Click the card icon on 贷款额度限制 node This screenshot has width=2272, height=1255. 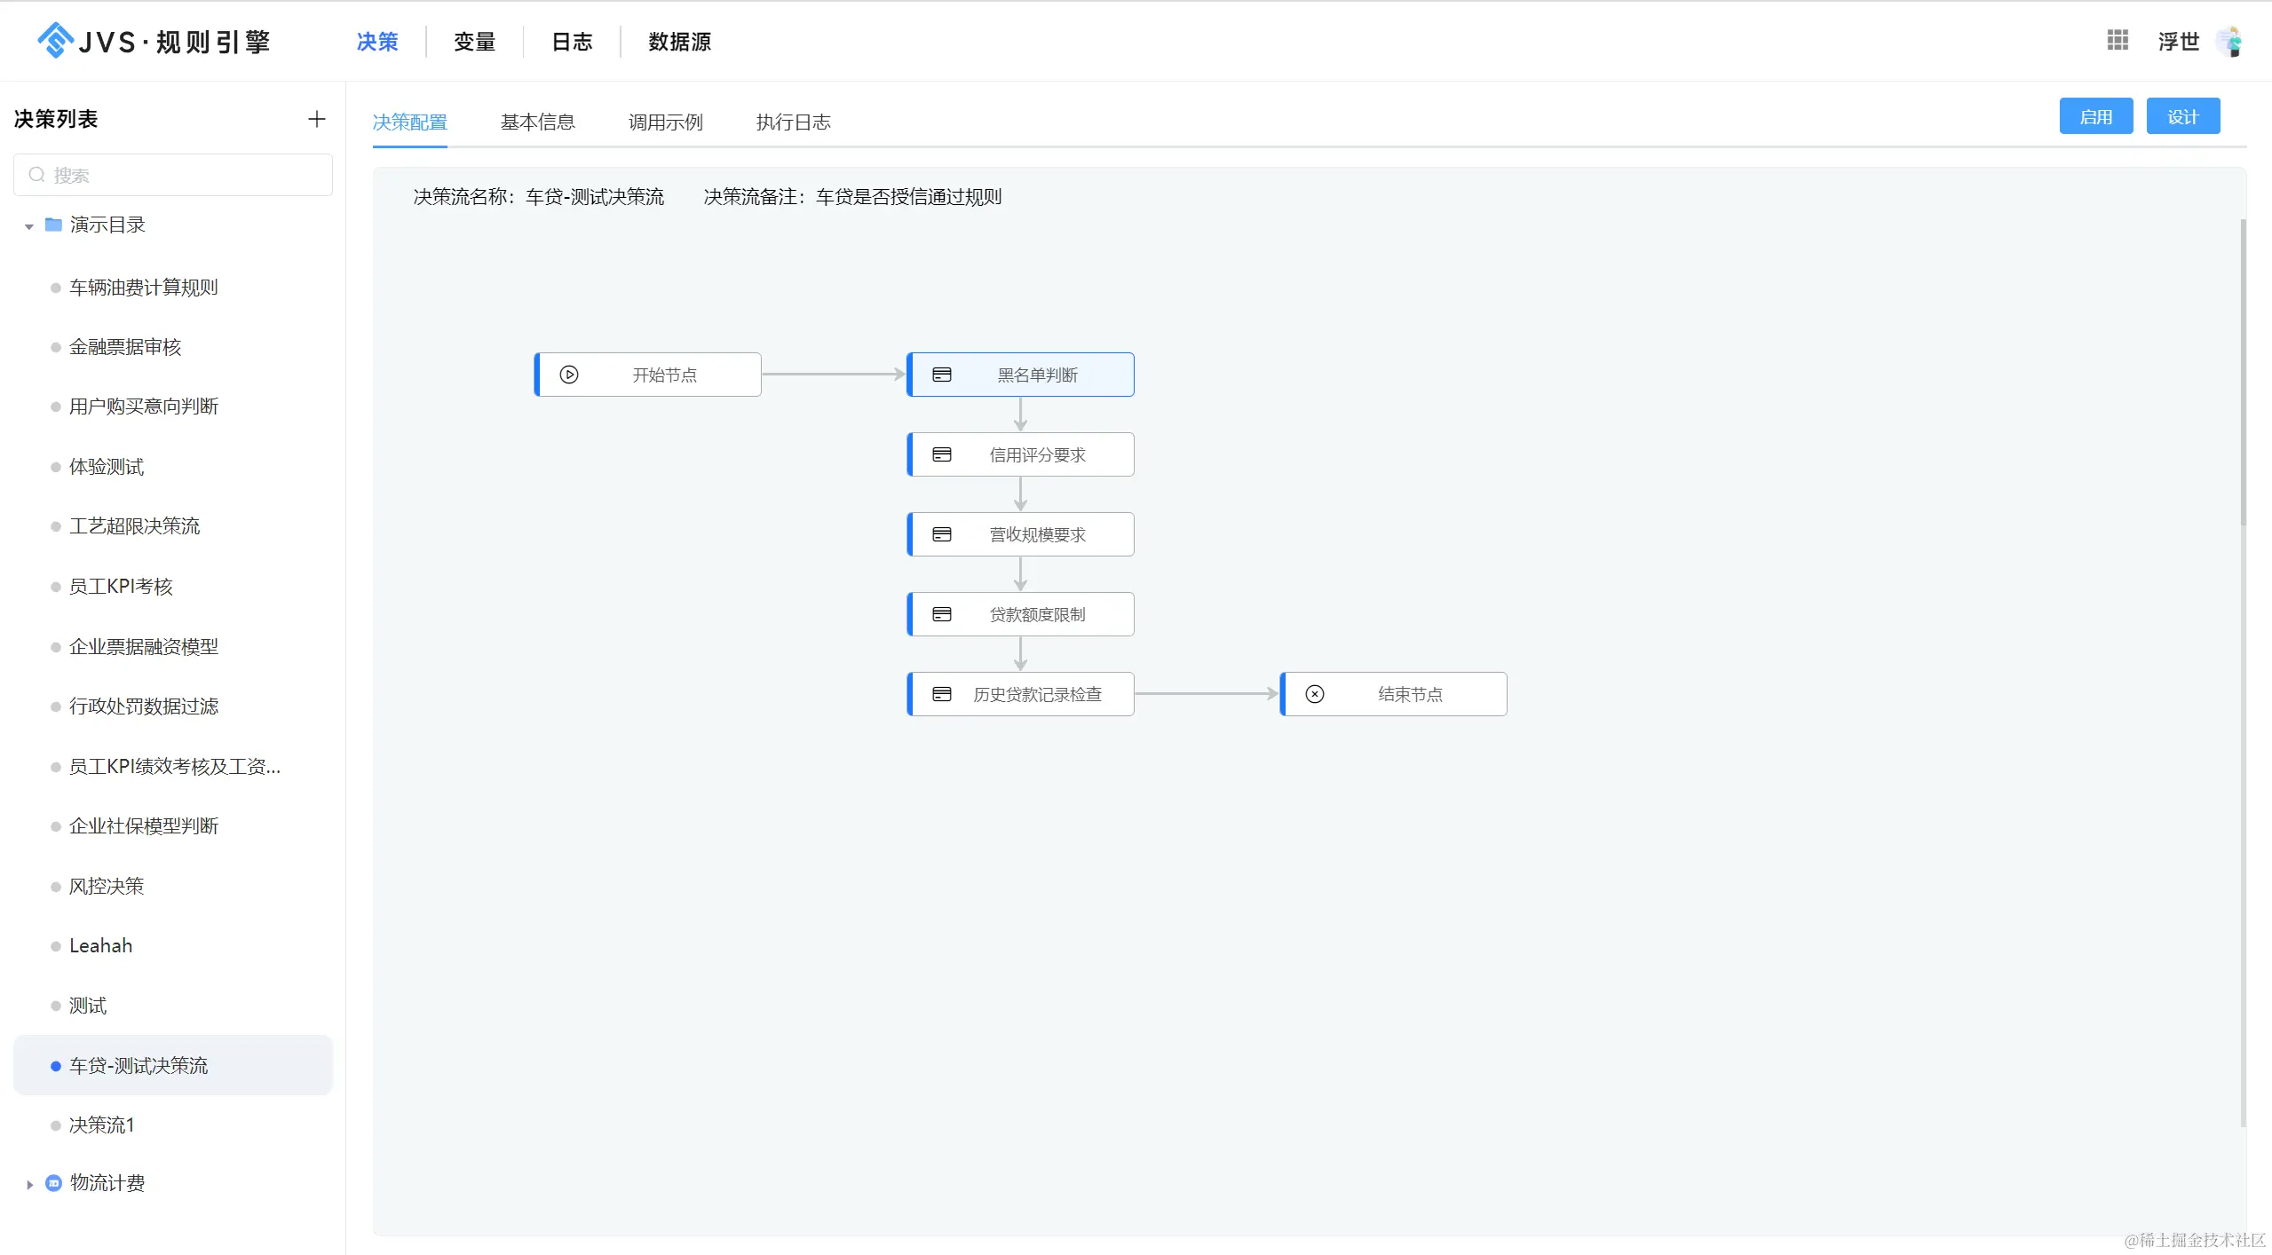(x=941, y=614)
